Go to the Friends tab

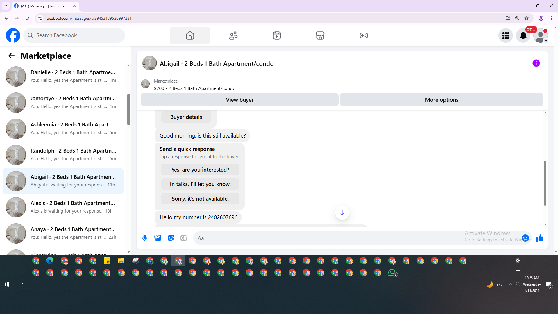pyautogui.click(x=233, y=35)
